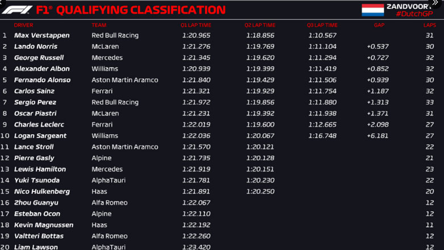Click the DRIVER column header
The image size is (444, 250).
24,25
